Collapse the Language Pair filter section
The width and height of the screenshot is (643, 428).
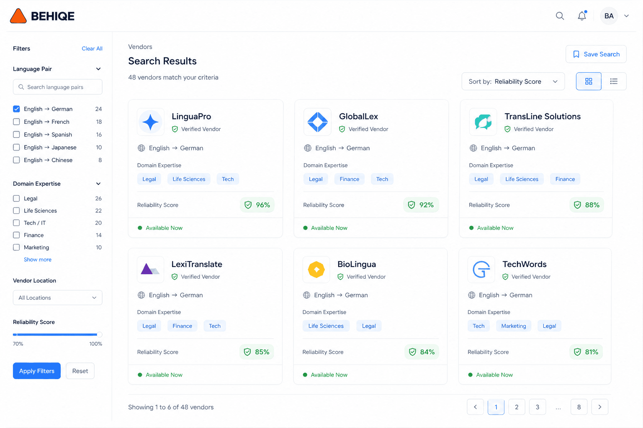(98, 69)
